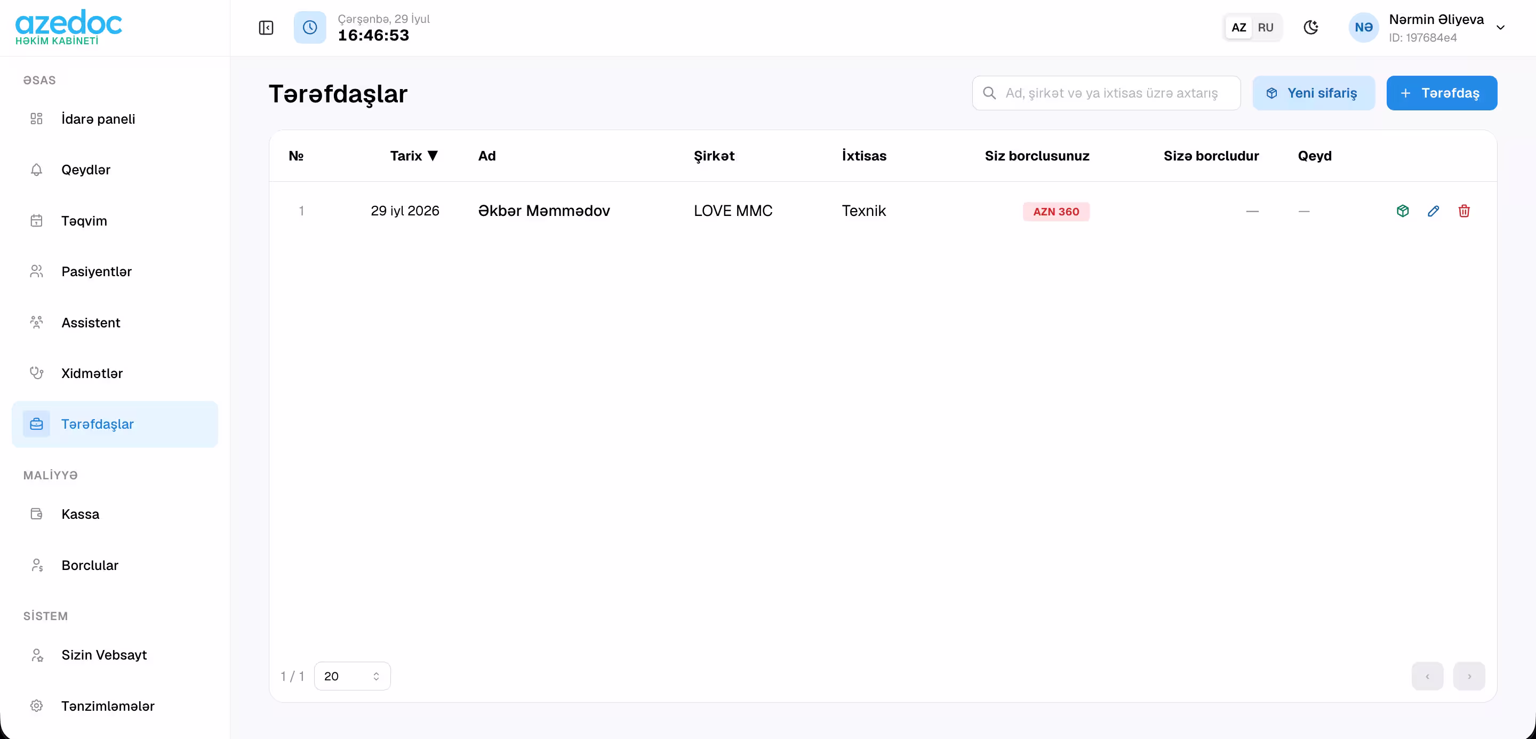Go to previous page with left chevron
The height and width of the screenshot is (739, 1536).
point(1428,676)
